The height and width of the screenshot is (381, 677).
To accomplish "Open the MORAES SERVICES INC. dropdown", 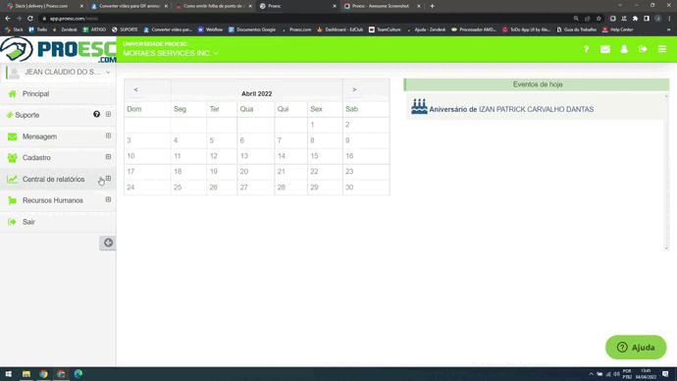I will pos(171,53).
